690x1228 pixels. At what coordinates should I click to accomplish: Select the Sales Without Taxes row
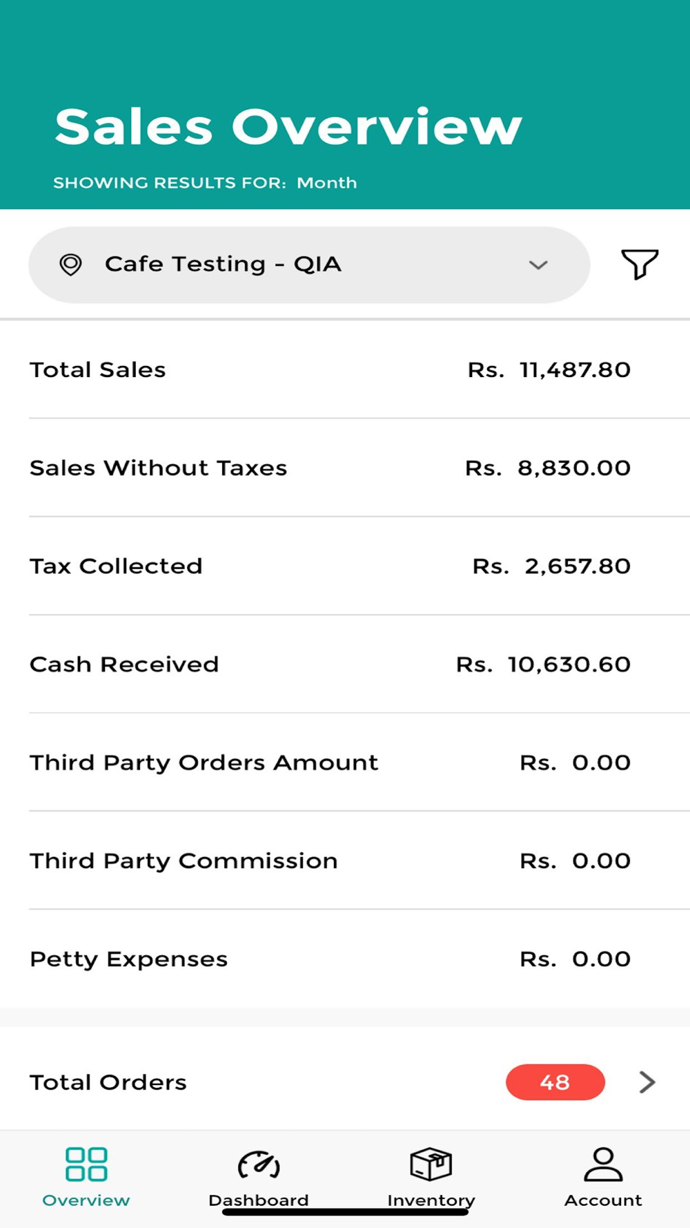click(345, 468)
